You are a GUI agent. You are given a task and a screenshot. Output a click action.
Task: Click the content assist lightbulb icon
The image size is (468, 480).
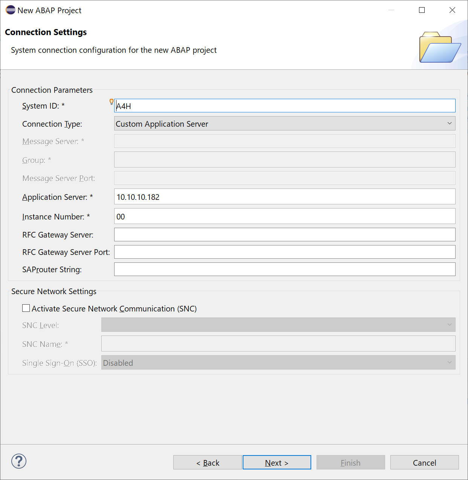tap(112, 101)
